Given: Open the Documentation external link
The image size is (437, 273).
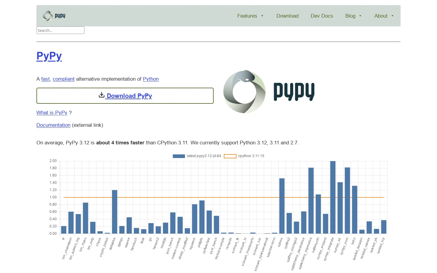Looking at the screenshot, I should 53,125.
